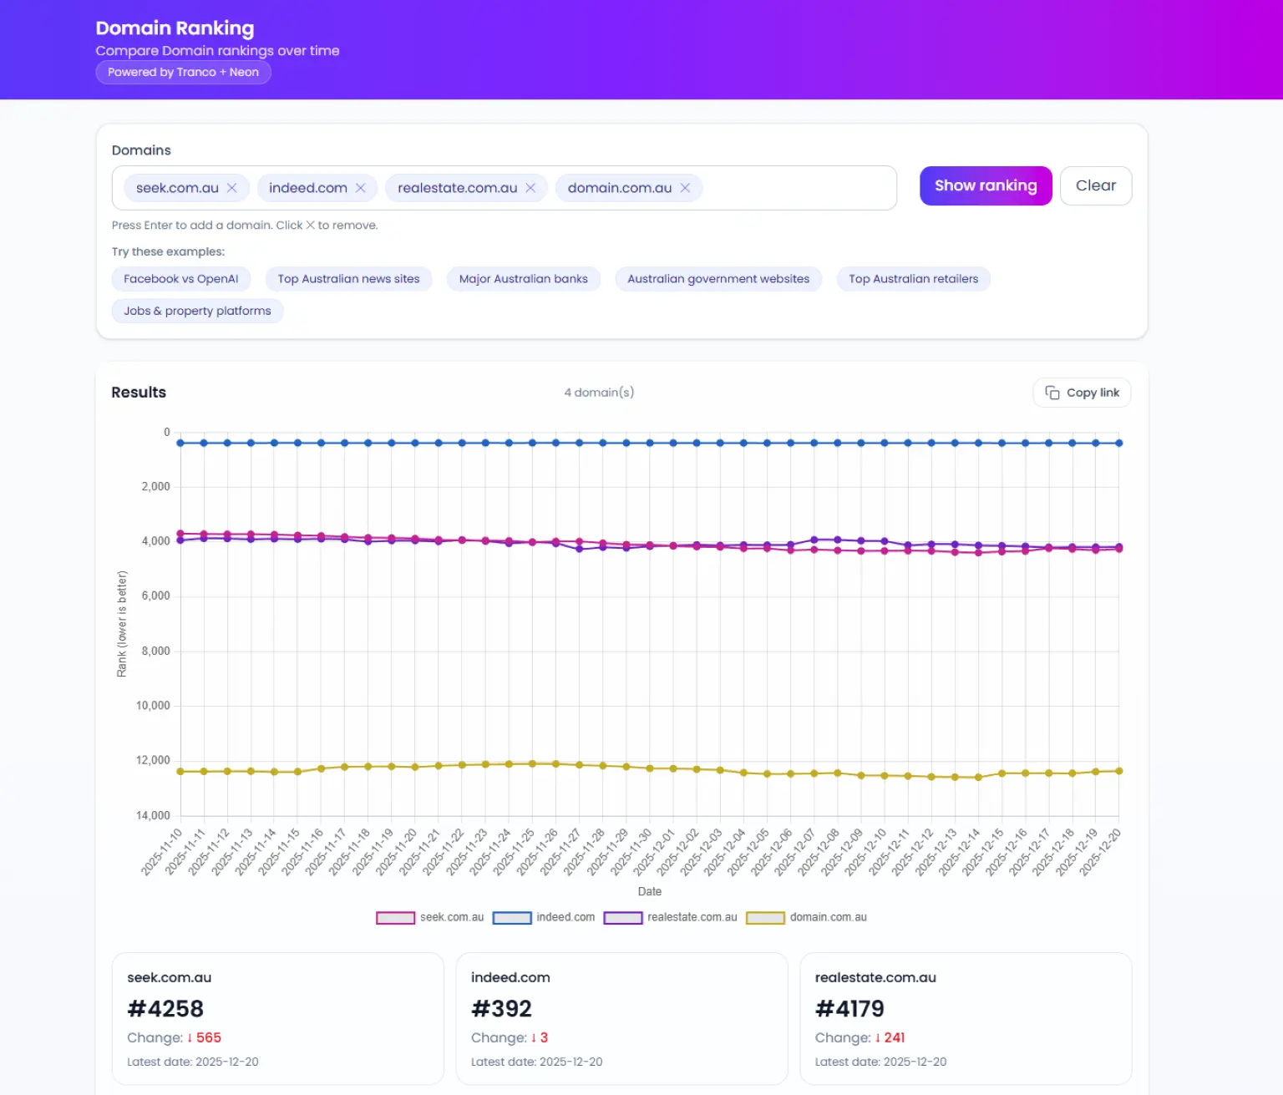Select the Australian government websites example
The image size is (1283, 1095).
(x=718, y=278)
